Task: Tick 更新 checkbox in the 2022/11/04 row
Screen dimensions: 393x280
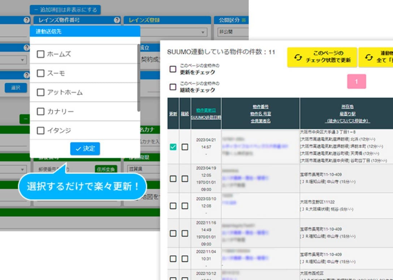Action: point(173,258)
